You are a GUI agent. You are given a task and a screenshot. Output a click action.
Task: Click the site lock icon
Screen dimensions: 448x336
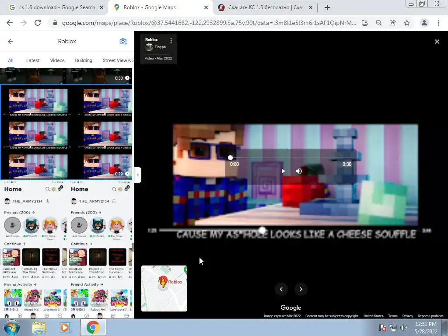(x=55, y=23)
